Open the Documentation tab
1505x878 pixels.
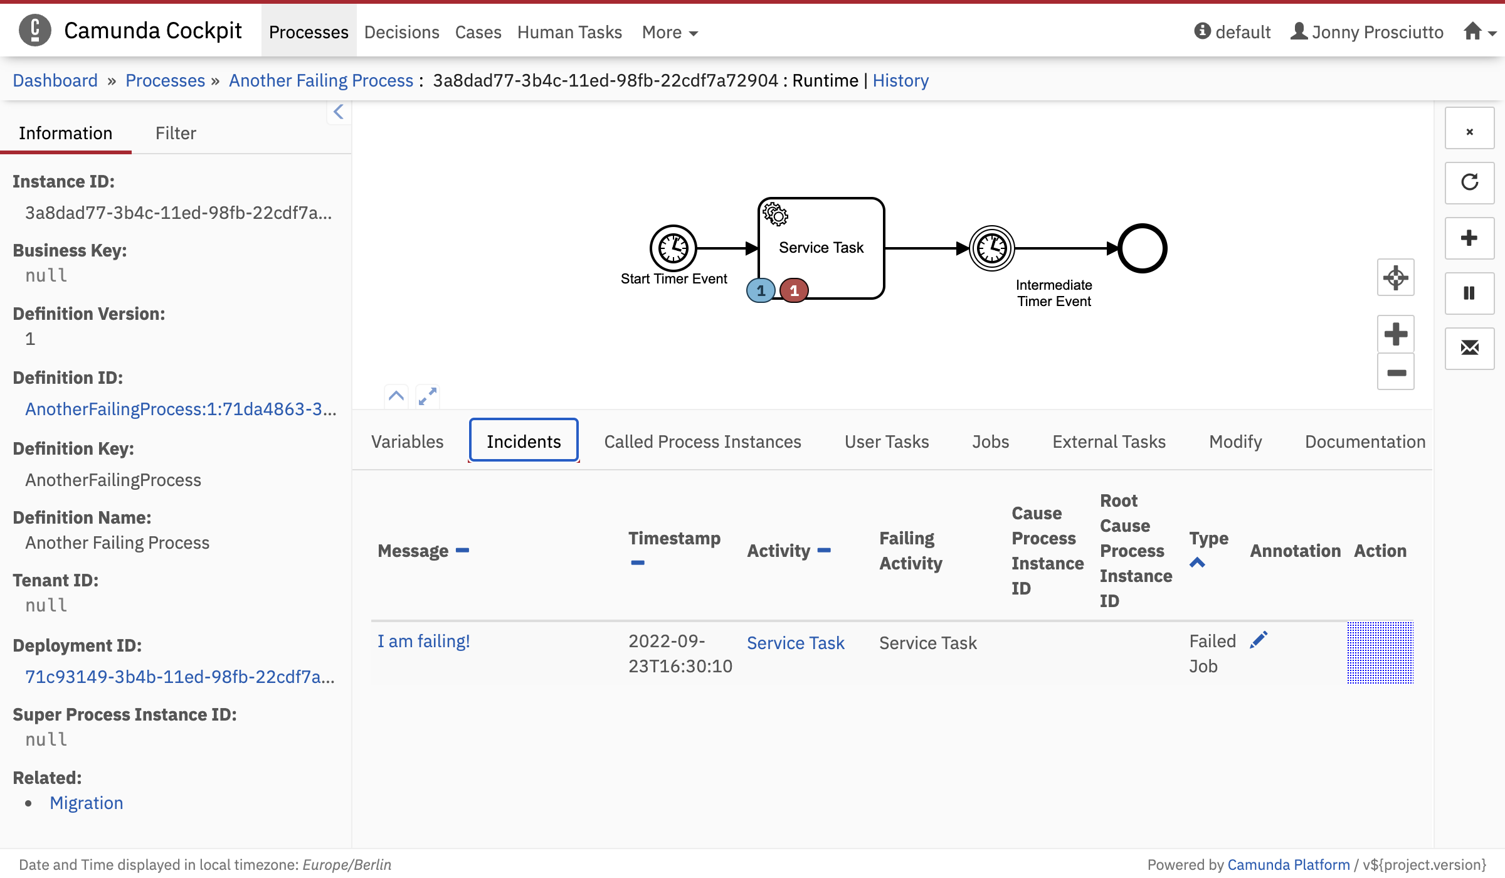[1365, 442]
